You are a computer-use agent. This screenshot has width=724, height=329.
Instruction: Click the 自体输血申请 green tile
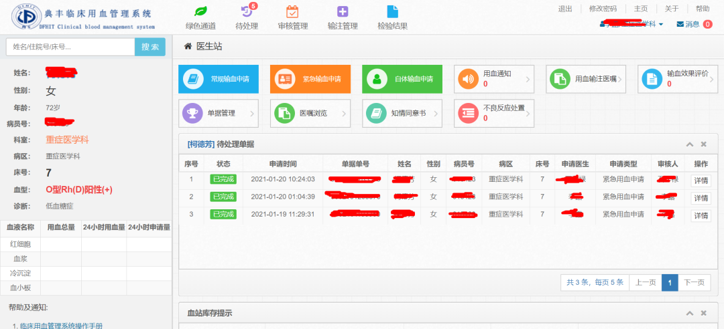(x=402, y=79)
